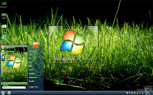Screen dimensions: 153x95
Task: Expand 所有程序 (All Programs) in Start menu
Action: [x=14, y=83]
